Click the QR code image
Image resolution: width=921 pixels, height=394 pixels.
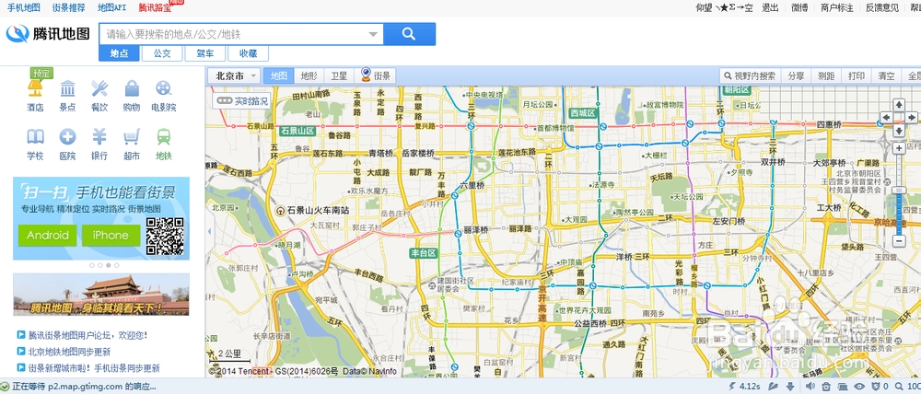tap(165, 236)
